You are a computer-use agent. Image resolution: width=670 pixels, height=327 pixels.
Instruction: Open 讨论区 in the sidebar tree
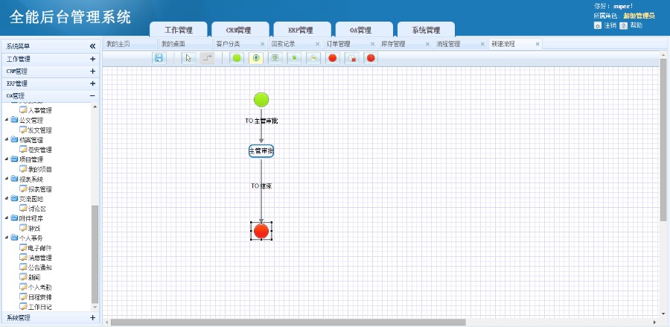[x=36, y=209]
